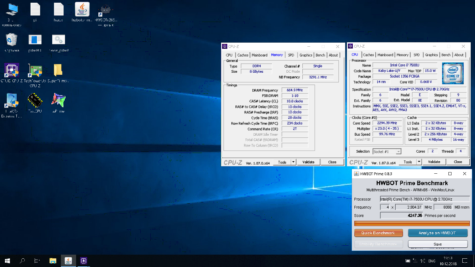Image resolution: width=475 pixels, height=267 pixels.
Task: Open taskbar search magnifier
Action: pos(22,261)
